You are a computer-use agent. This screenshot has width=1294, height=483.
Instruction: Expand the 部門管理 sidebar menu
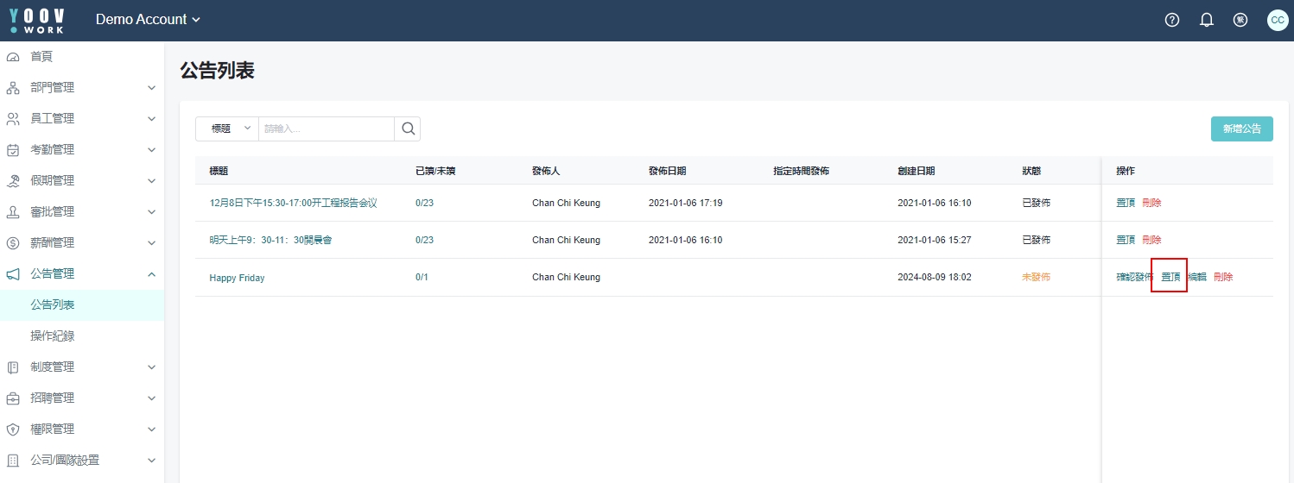click(x=82, y=88)
